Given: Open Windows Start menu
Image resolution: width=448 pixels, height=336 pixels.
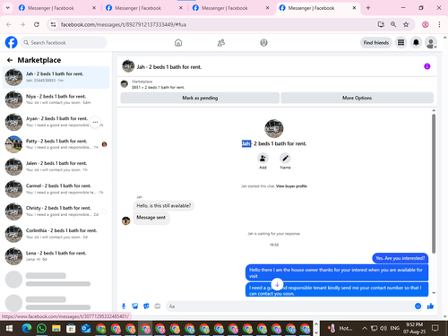Looking at the screenshot, I should click(9, 329).
